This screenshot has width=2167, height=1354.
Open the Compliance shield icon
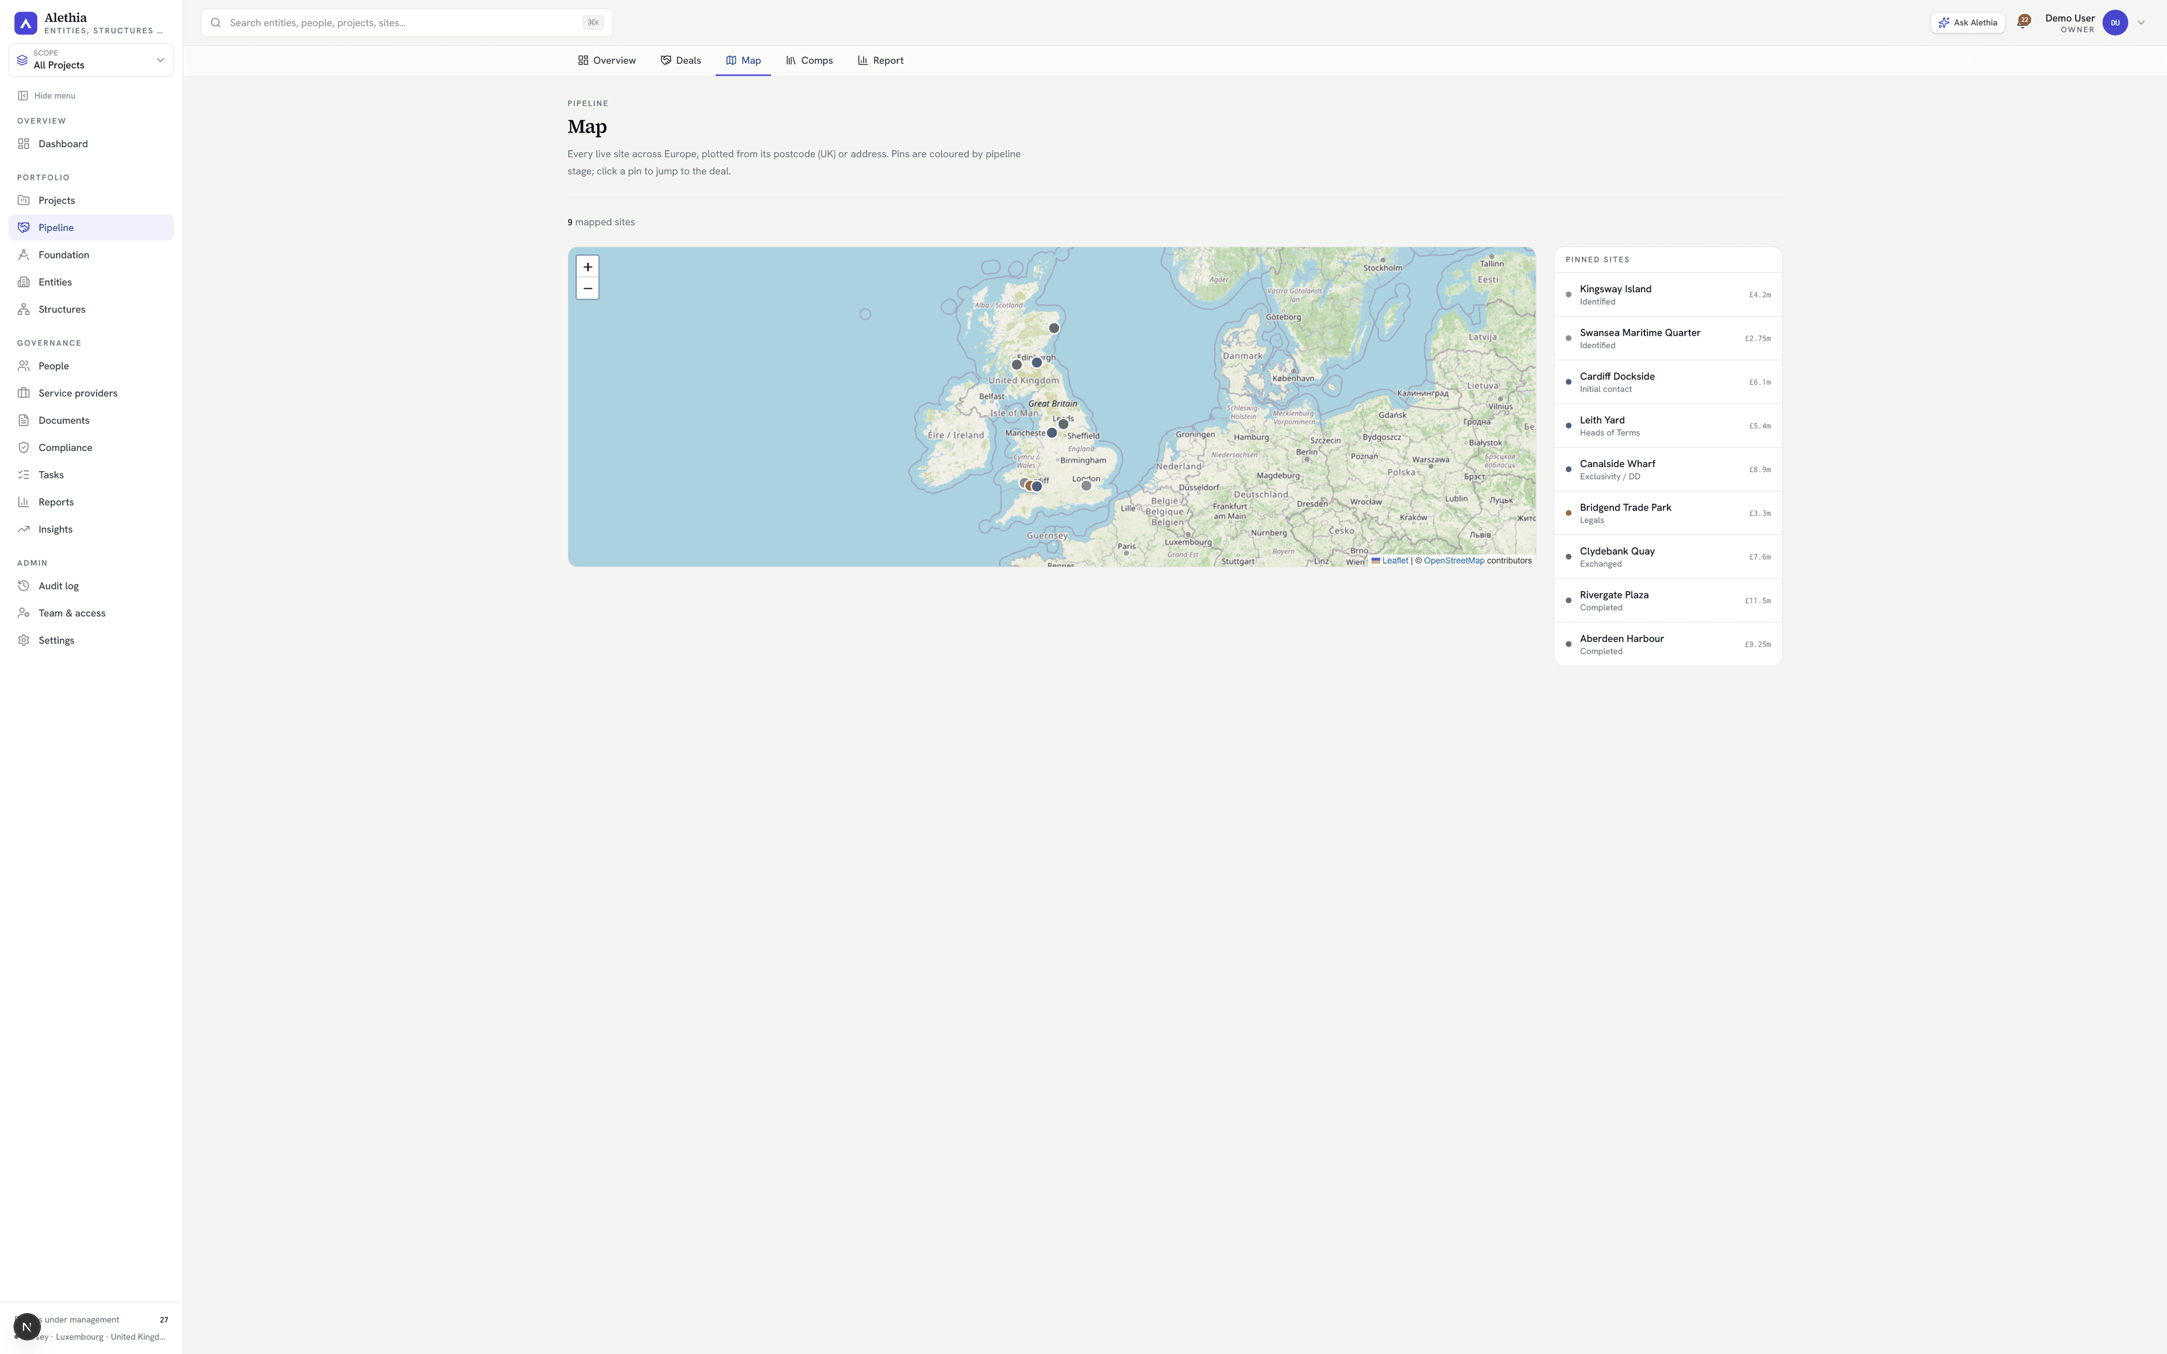24,448
